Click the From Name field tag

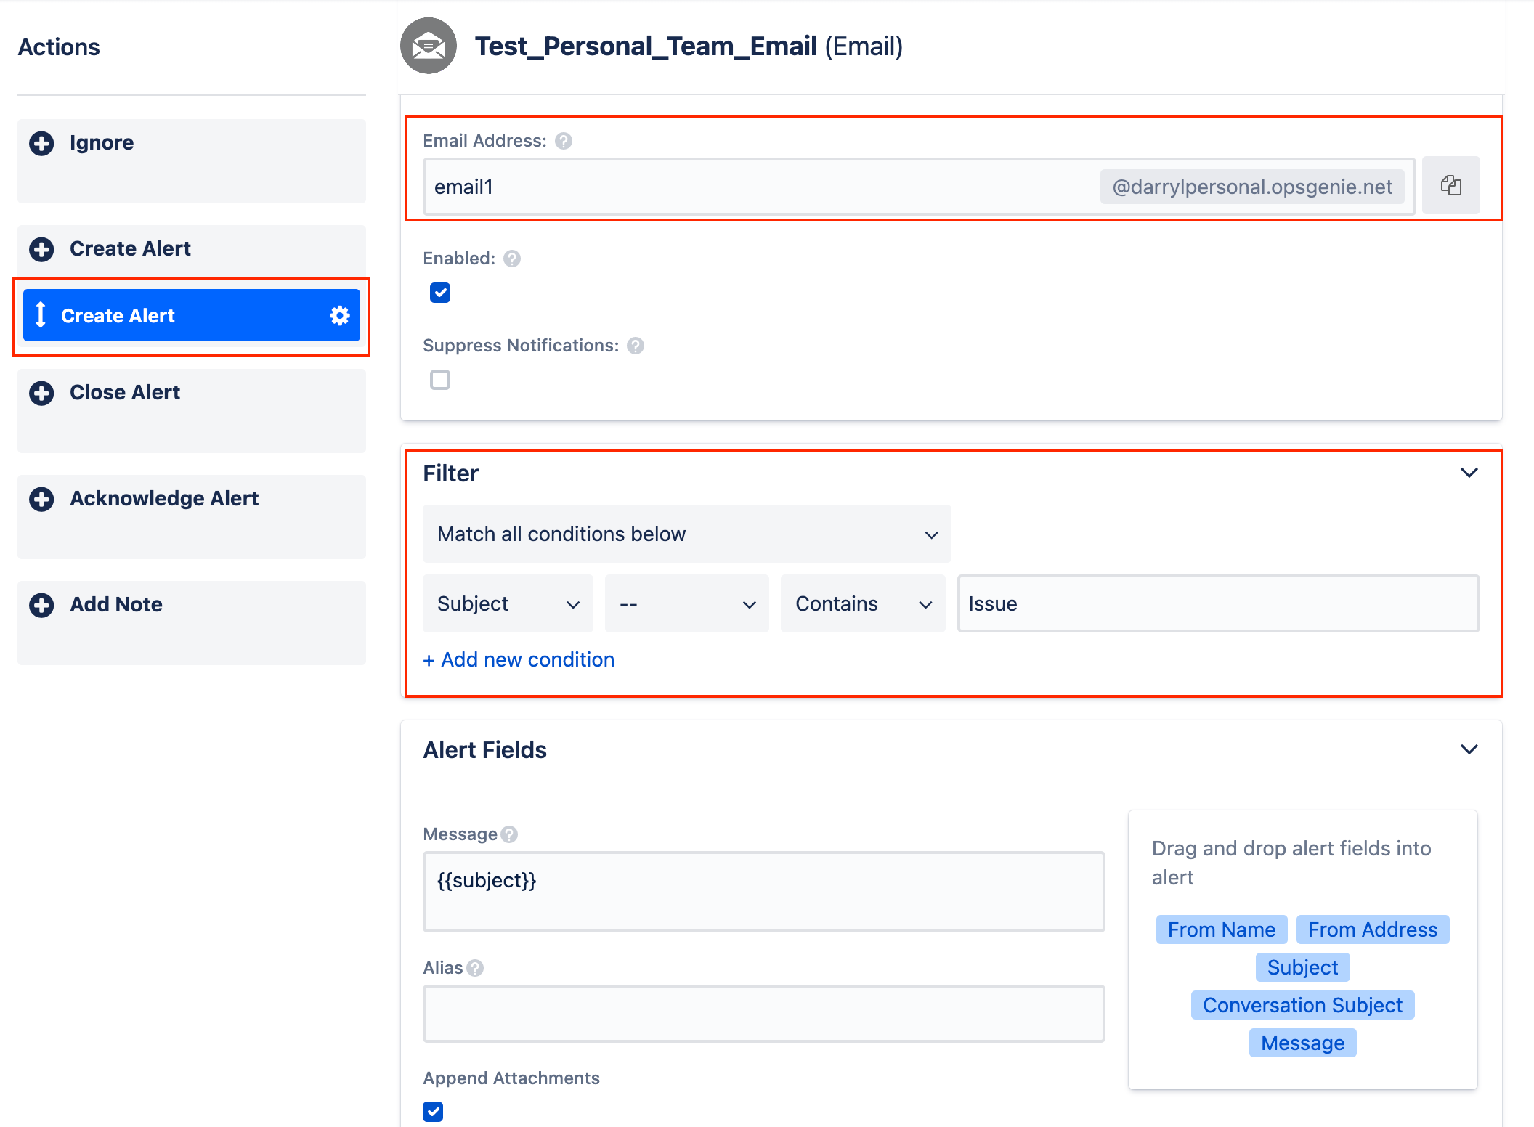click(1221, 929)
